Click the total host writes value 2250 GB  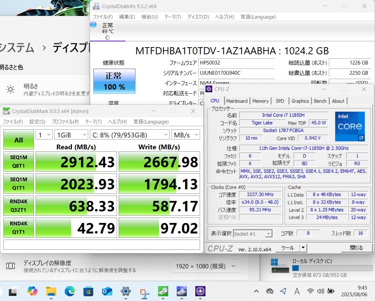(350, 73)
